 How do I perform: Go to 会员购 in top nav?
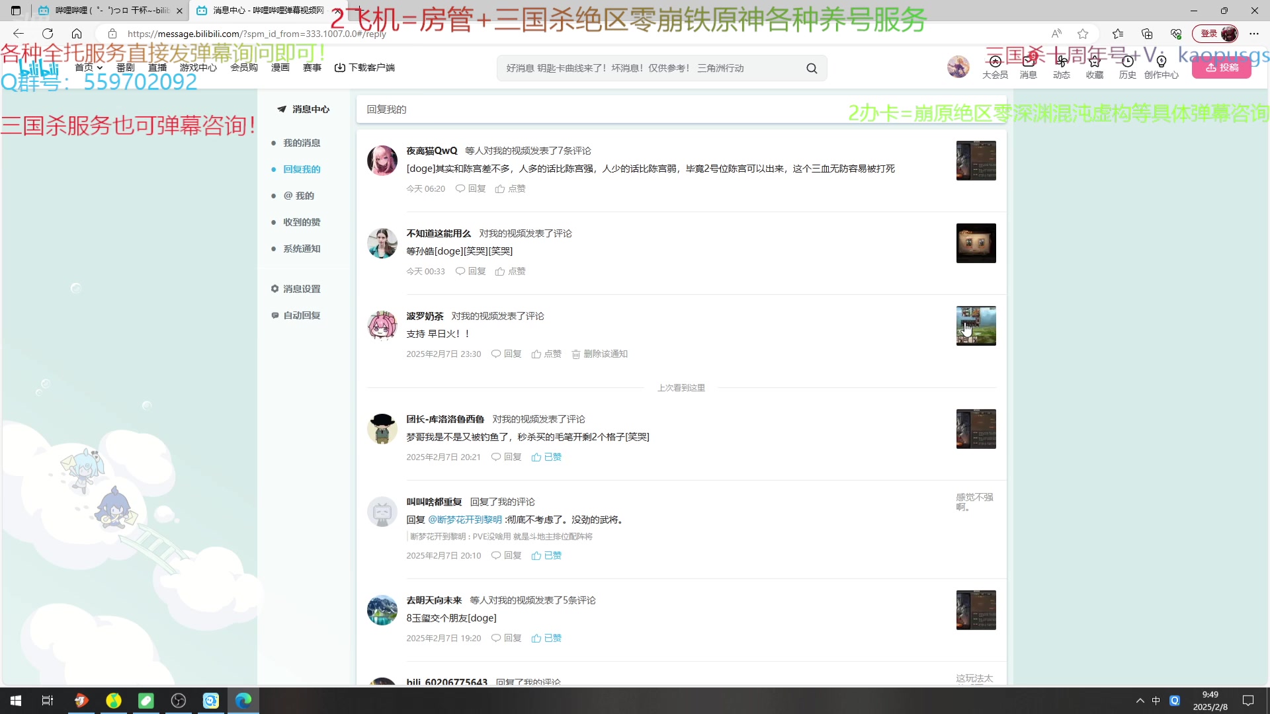243,67
